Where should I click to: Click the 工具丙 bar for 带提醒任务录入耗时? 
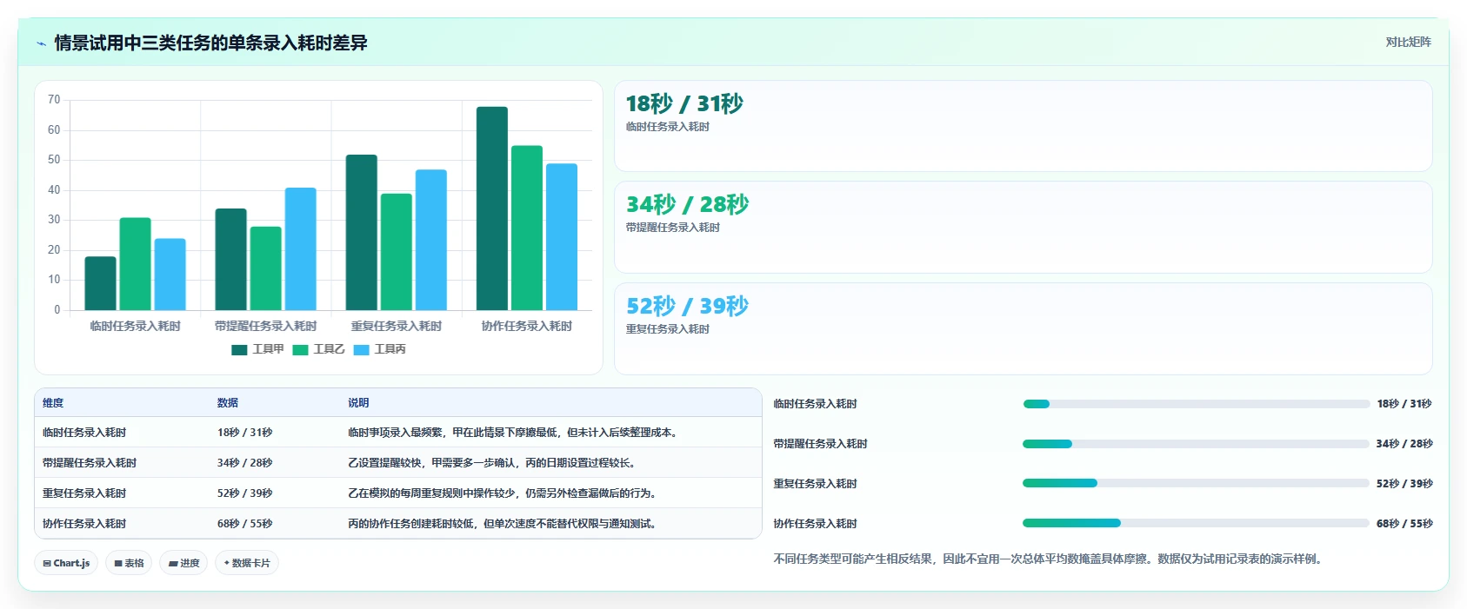point(301,248)
